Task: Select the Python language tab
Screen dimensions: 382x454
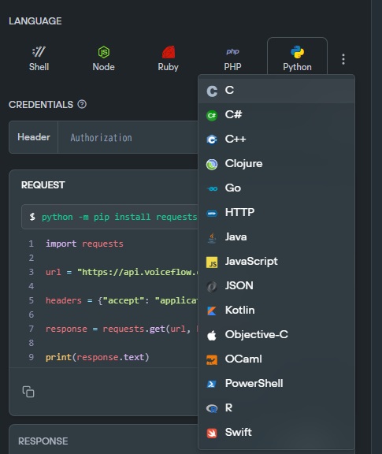Action: [297, 56]
